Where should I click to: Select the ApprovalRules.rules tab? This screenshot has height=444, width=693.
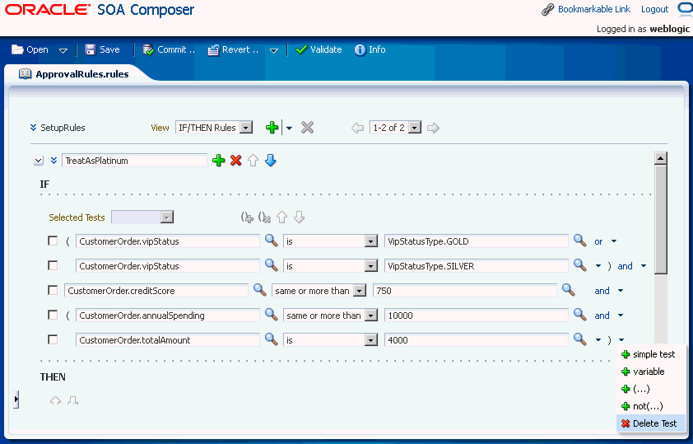click(x=74, y=74)
